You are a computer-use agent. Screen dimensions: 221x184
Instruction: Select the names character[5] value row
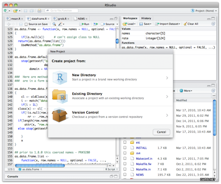pyautogui.click(x=169, y=33)
